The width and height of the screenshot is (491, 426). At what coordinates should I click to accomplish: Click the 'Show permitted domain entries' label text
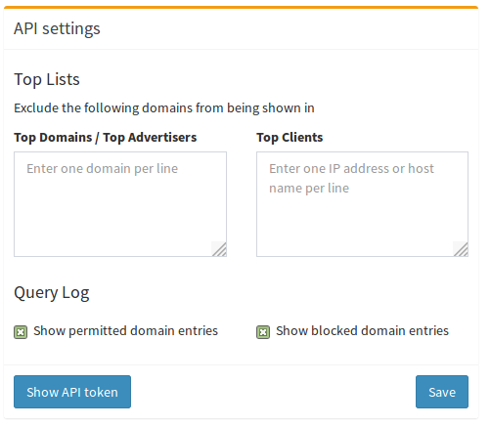[x=125, y=330]
